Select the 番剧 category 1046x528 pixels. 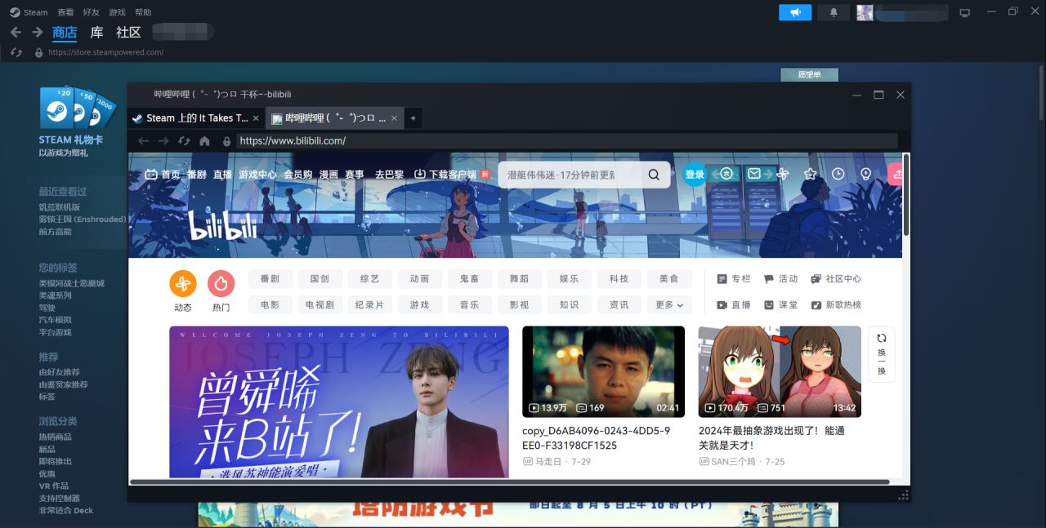click(x=270, y=279)
